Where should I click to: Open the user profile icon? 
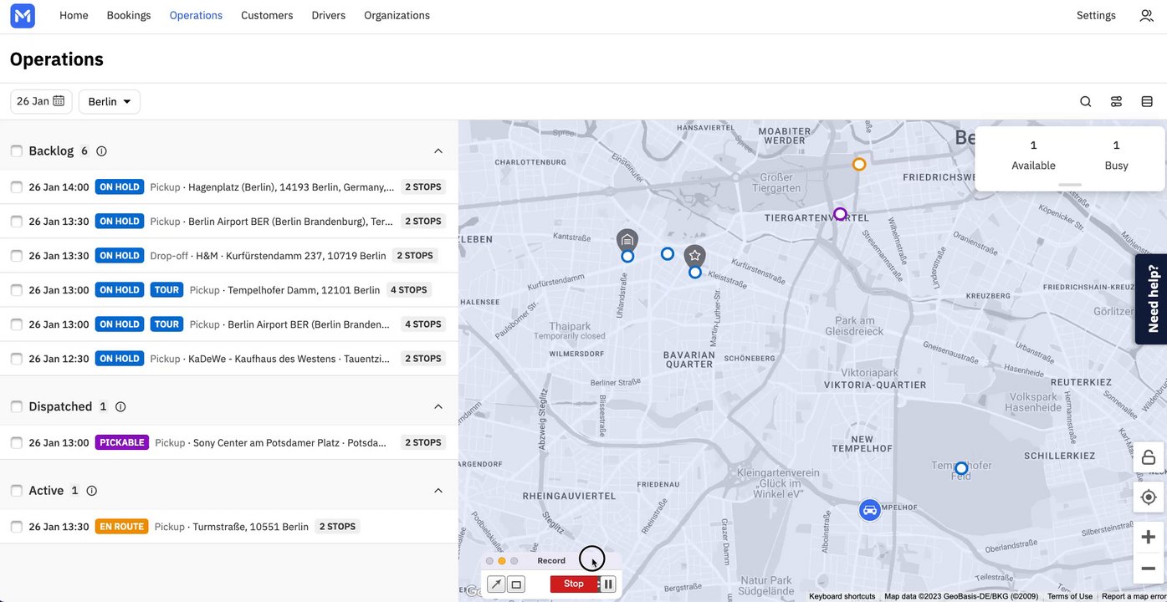tap(1146, 16)
